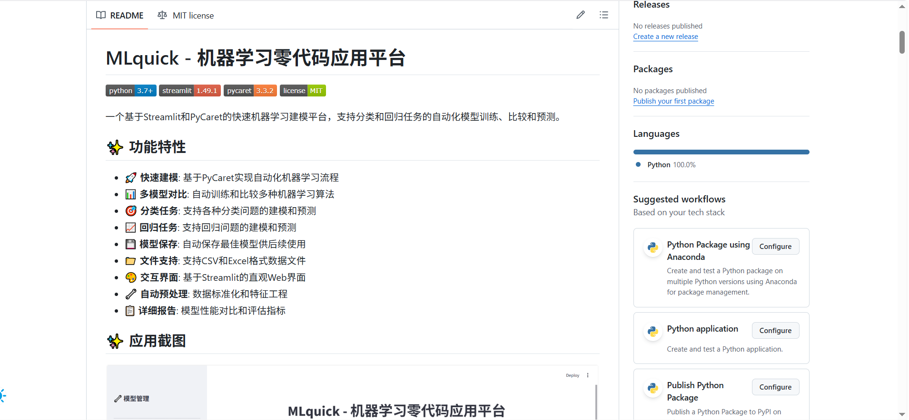
Task: Click the python 3.7+ badge
Action: 131,91
